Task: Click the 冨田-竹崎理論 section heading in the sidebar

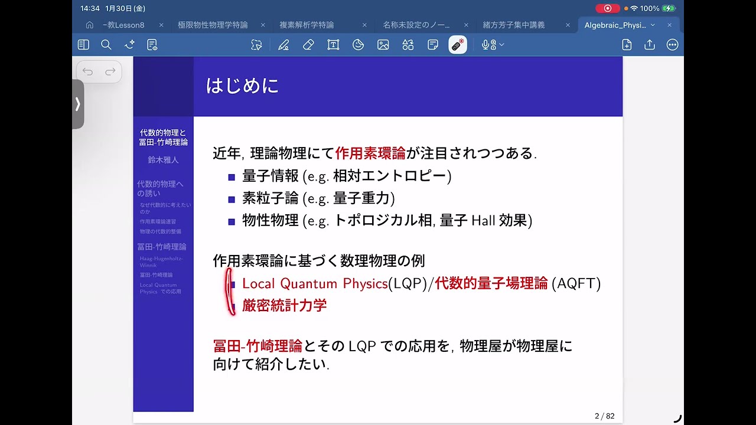Action: [x=162, y=247]
